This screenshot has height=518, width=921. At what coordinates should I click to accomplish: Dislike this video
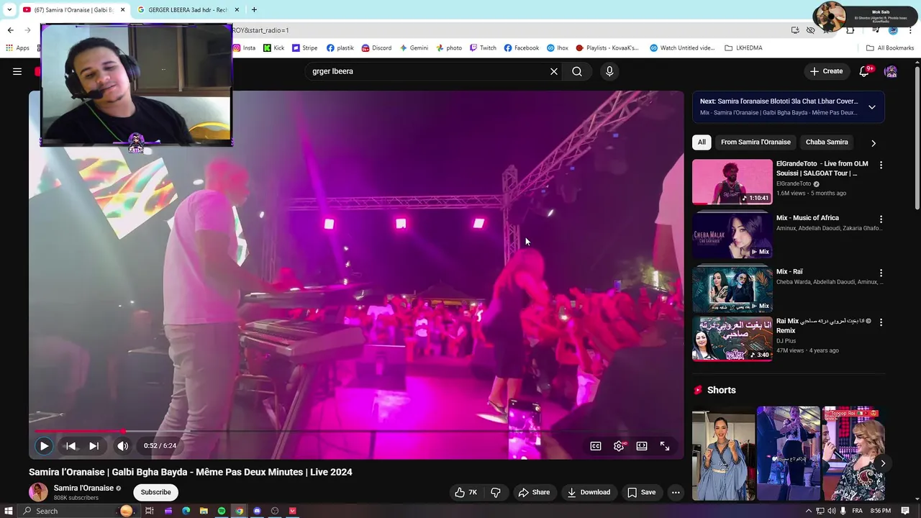[x=496, y=492]
